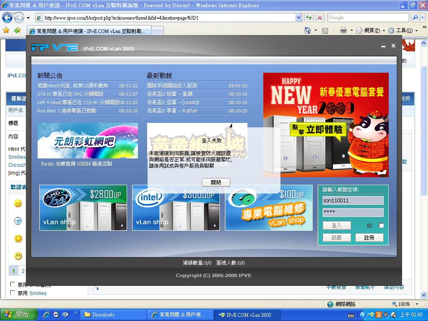The width and height of the screenshot is (428, 321).
Task: Click the clock face emoticon
Action: [x=18, y=221]
